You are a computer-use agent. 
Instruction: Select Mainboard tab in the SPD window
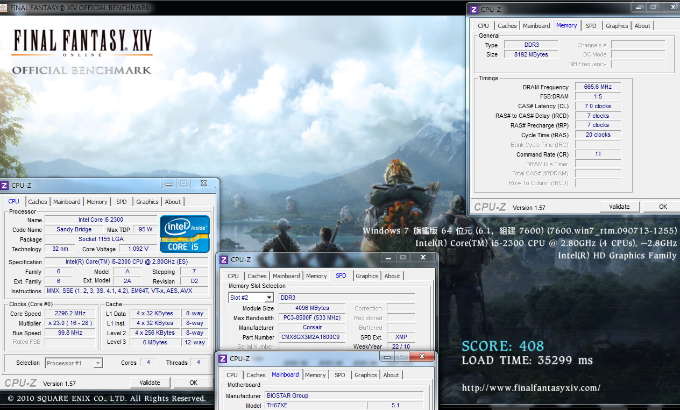[286, 276]
